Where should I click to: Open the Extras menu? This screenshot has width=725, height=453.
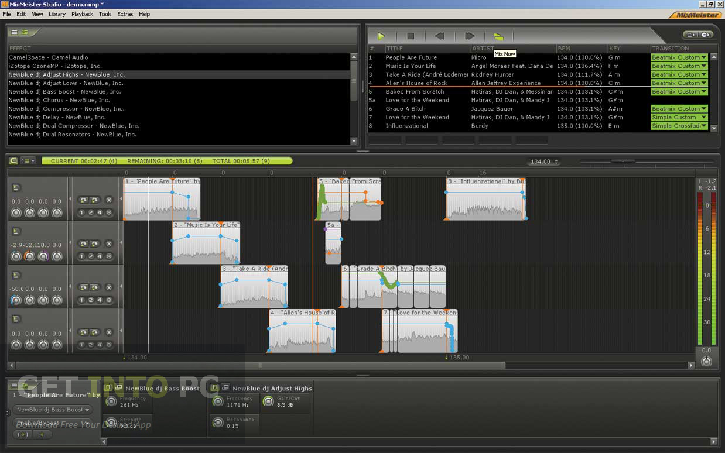tap(125, 14)
